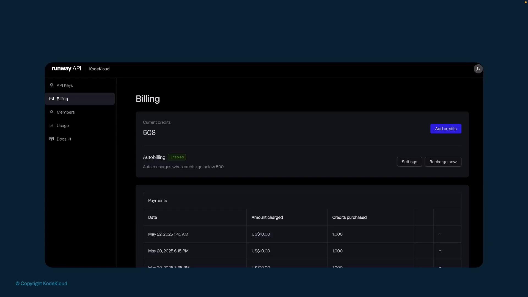Open the API Keys section
Viewport: 528px width, 297px height.
click(80, 85)
